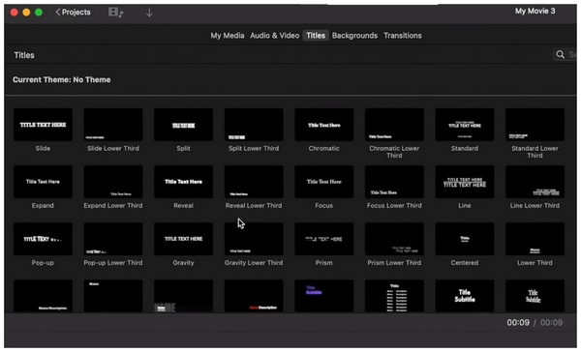Viewport: 581px width, 352px height.
Task: Pick the Line title thumbnail
Action: [465, 182]
